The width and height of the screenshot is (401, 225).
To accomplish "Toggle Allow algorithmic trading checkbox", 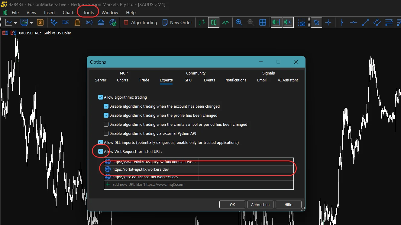I will 101,97.
